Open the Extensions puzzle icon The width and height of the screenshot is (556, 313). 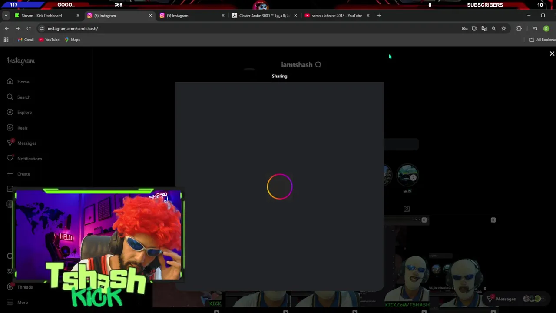pyautogui.click(x=519, y=28)
